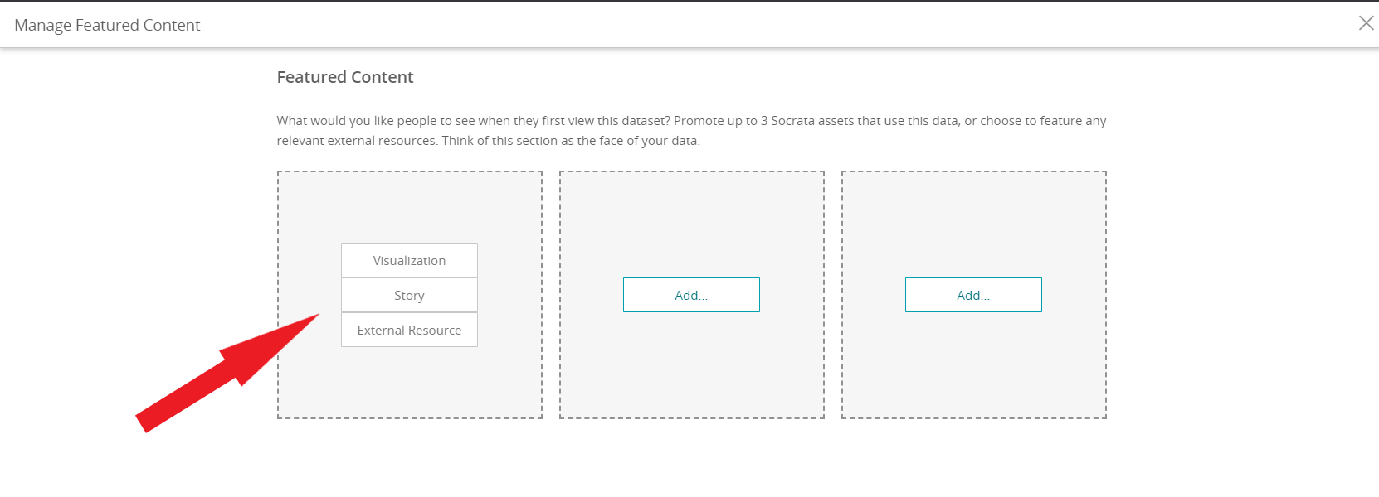Choose the External Resource option
Viewport: 1379px width, 497px height.
(409, 330)
